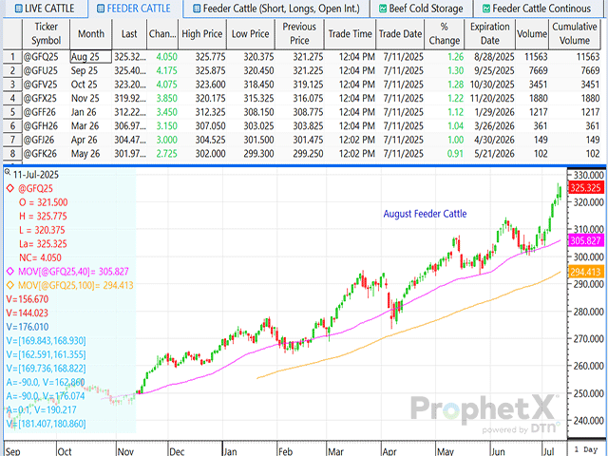Viewport: 608px width, 456px height.
Task: Click the Cumulative Volume column header
Action: (575, 34)
